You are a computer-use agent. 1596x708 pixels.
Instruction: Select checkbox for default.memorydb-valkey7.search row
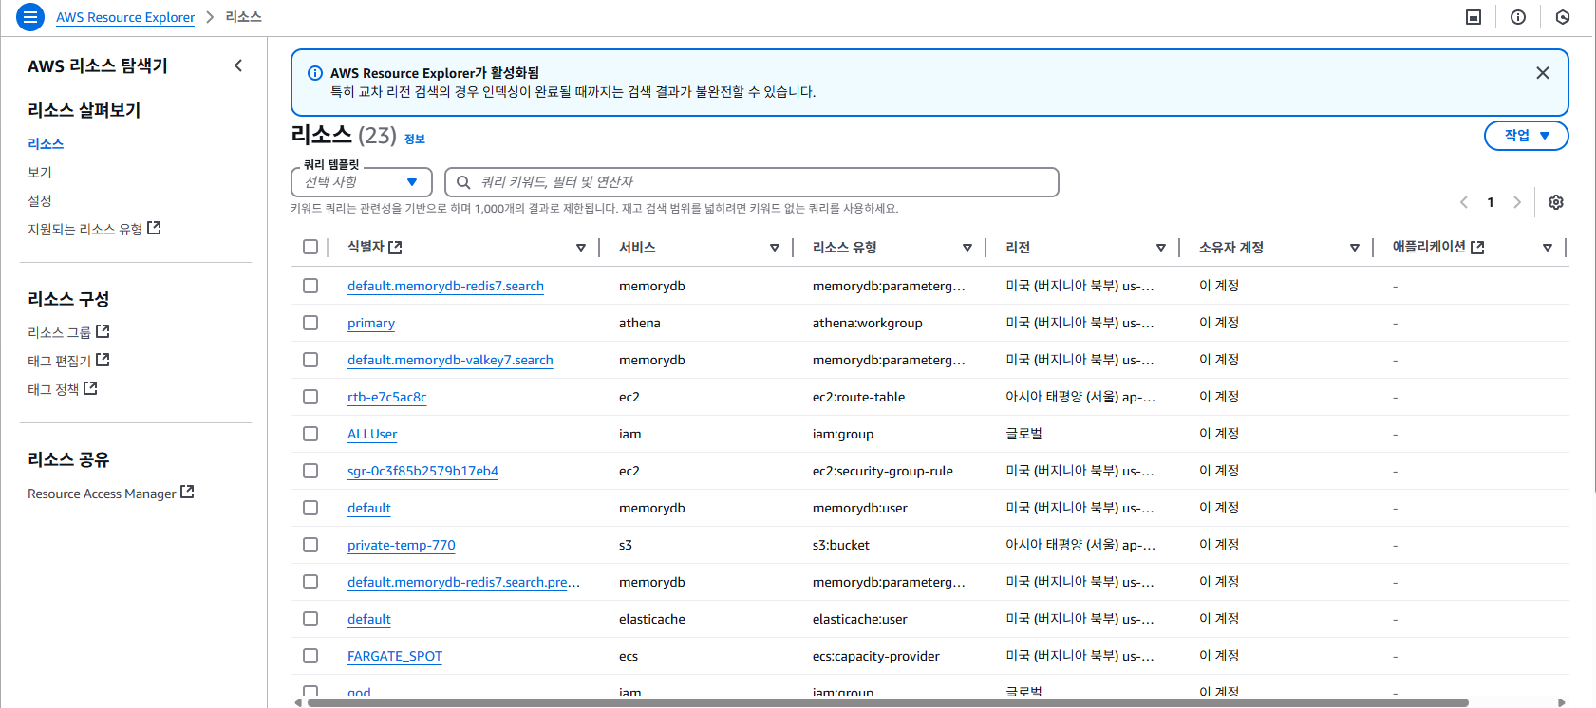310,360
